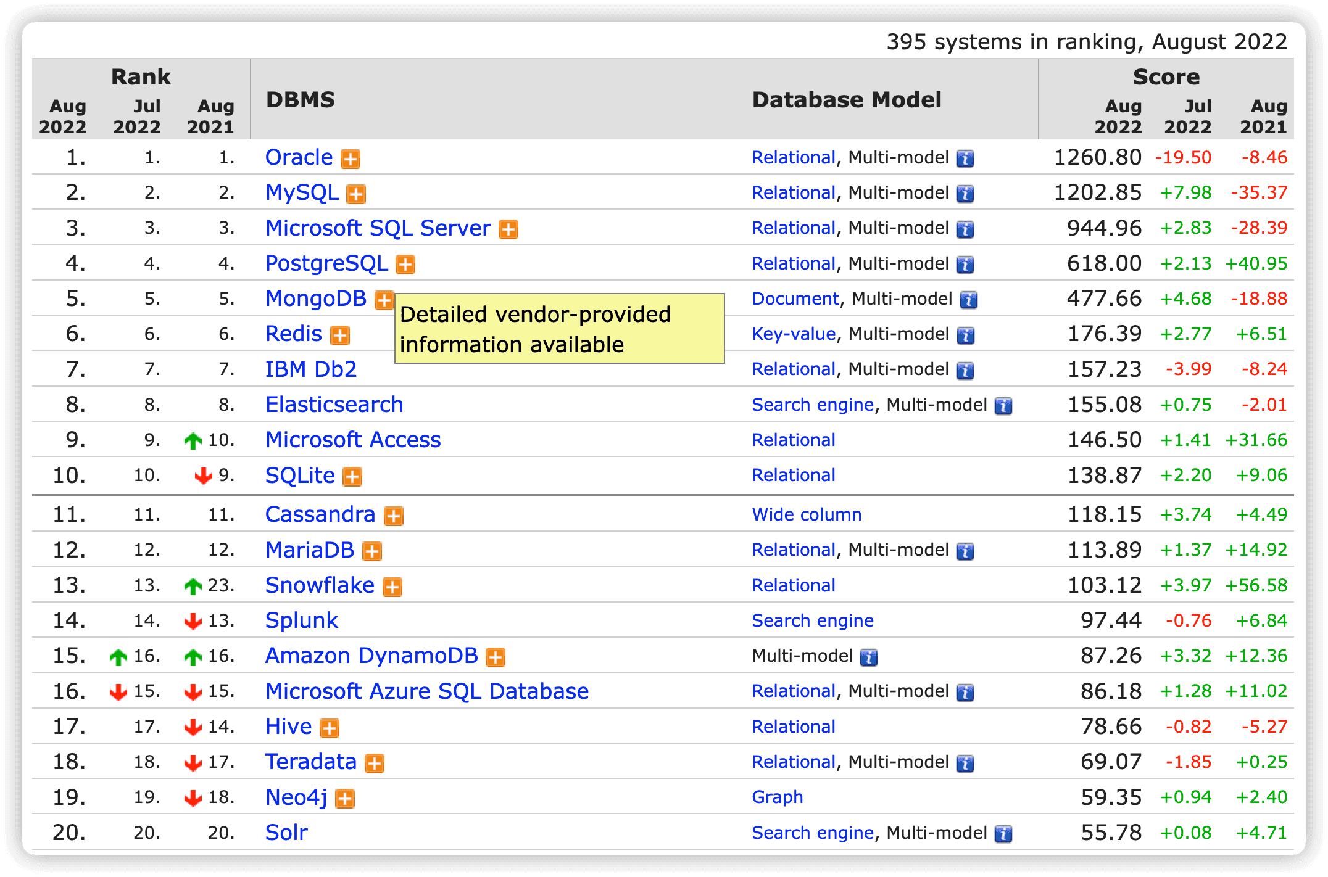Click the orange plus icon next to Oracle
1328x877 pixels.
pyautogui.click(x=351, y=159)
